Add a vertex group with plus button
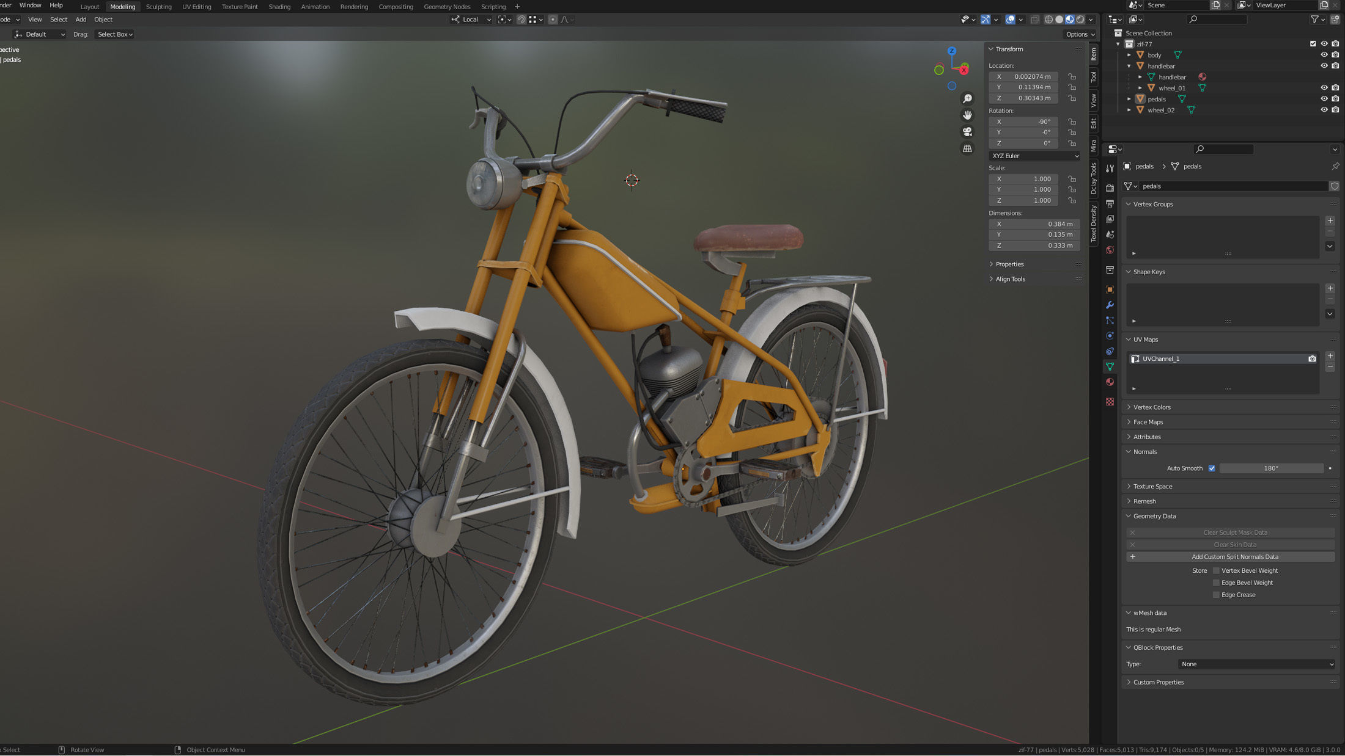Screen dimensions: 1345x756 1330,221
